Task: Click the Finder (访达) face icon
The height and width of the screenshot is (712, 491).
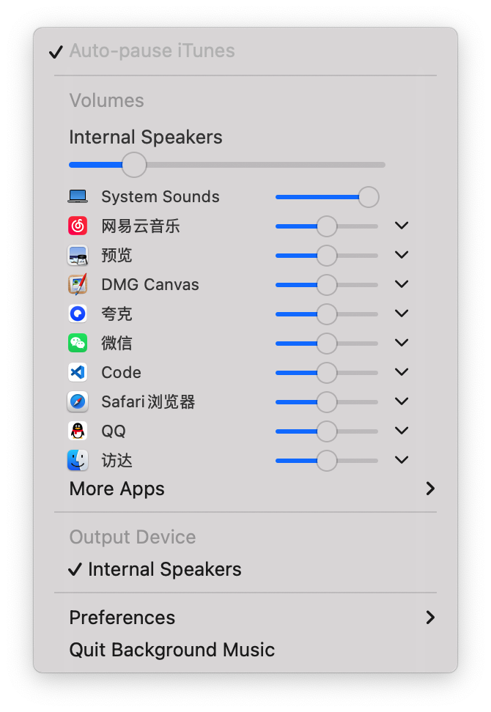Action: tap(78, 461)
